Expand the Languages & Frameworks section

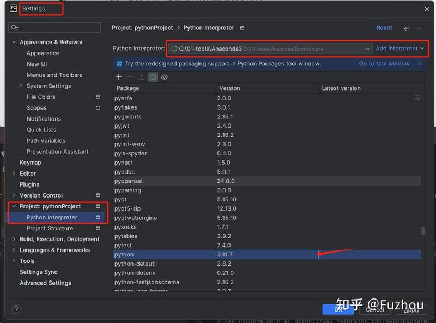tap(14, 250)
